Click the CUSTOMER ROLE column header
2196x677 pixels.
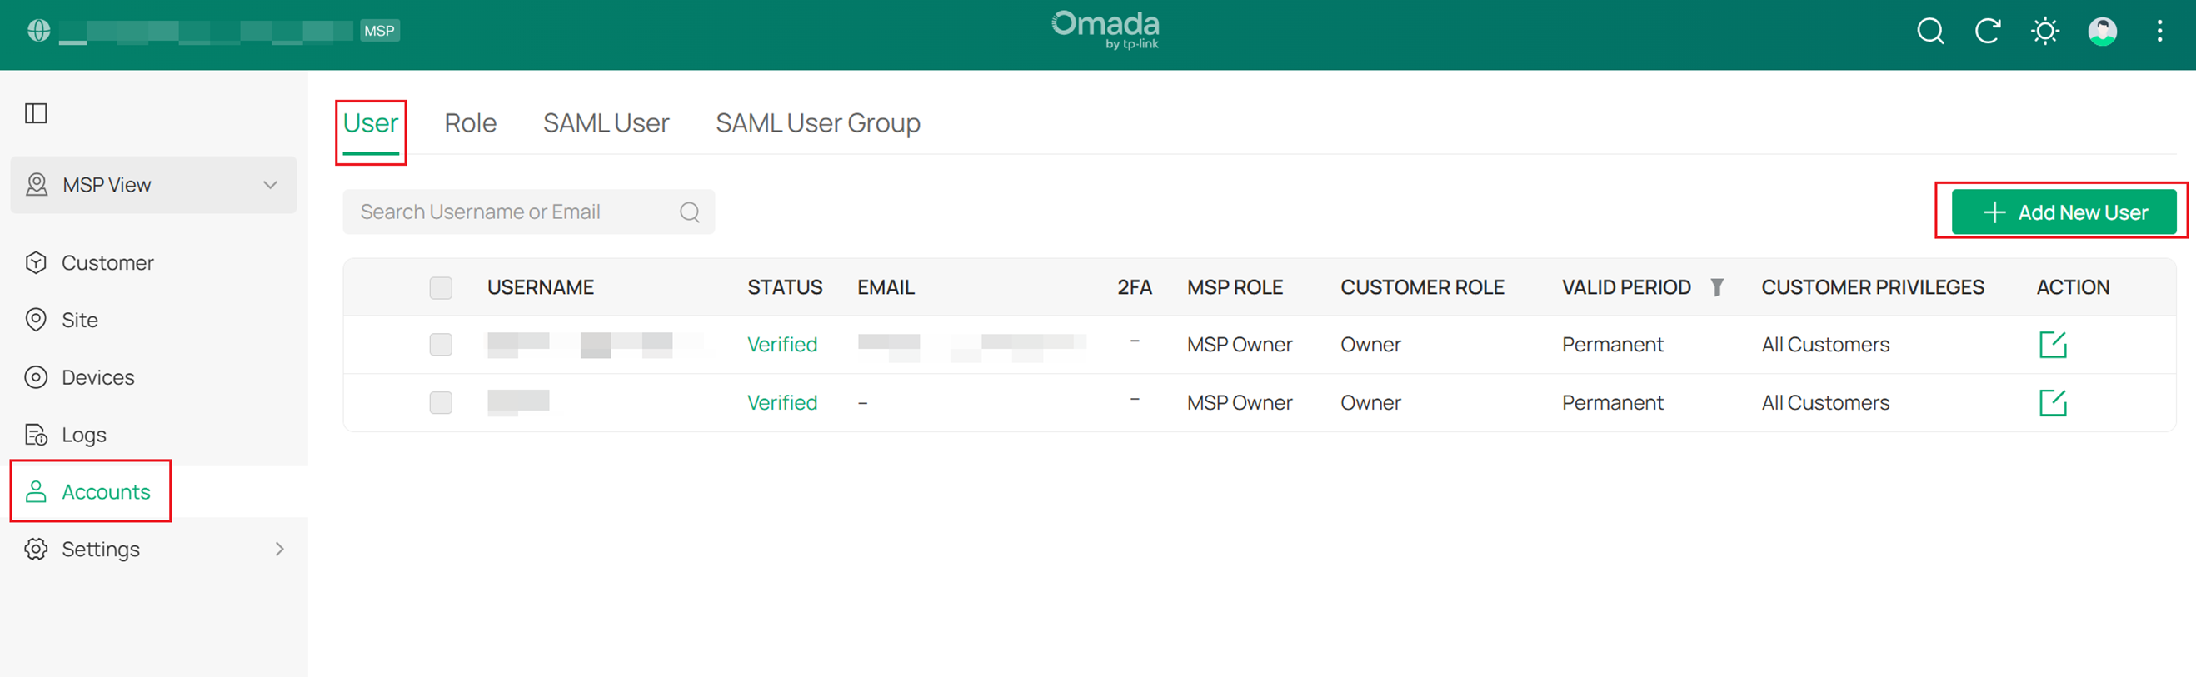point(1422,287)
